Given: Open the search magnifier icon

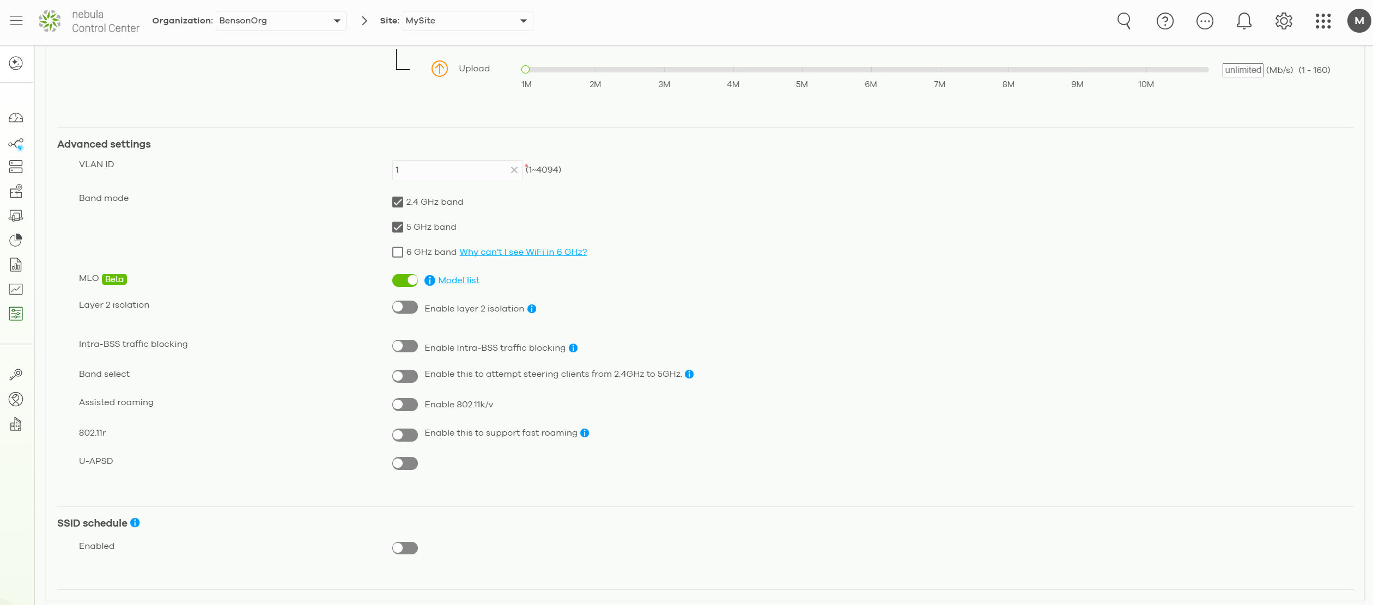Looking at the screenshot, I should point(1124,21).
